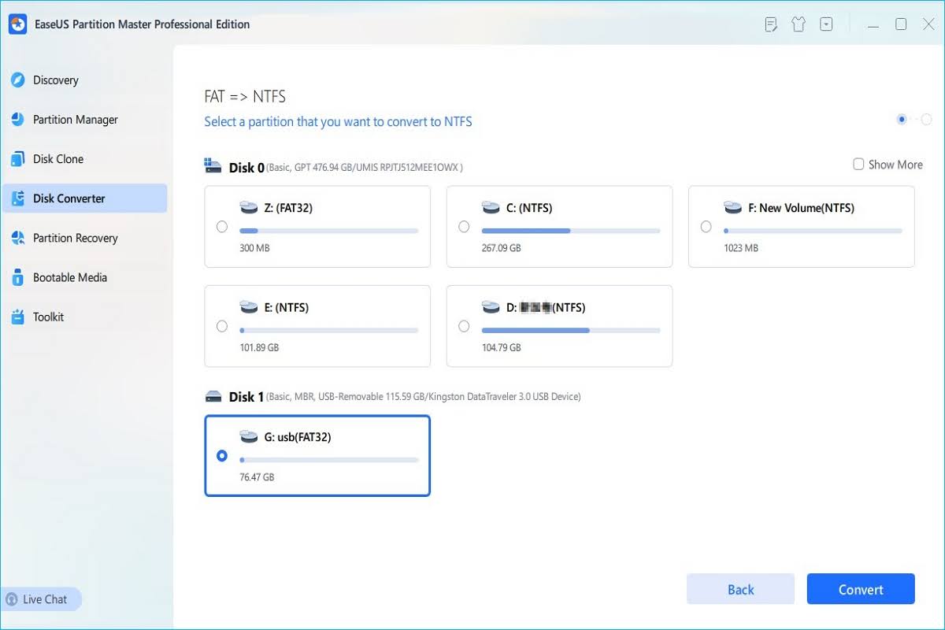The width and height of the screenshot is (945, 630).
Task: Click the Disk 0 drive icon
Action: [x=213, y=166]
